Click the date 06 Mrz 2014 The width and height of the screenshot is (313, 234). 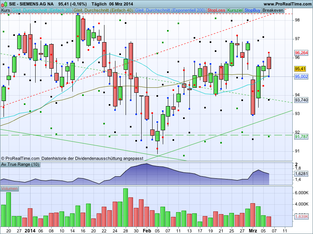point(121,4)
